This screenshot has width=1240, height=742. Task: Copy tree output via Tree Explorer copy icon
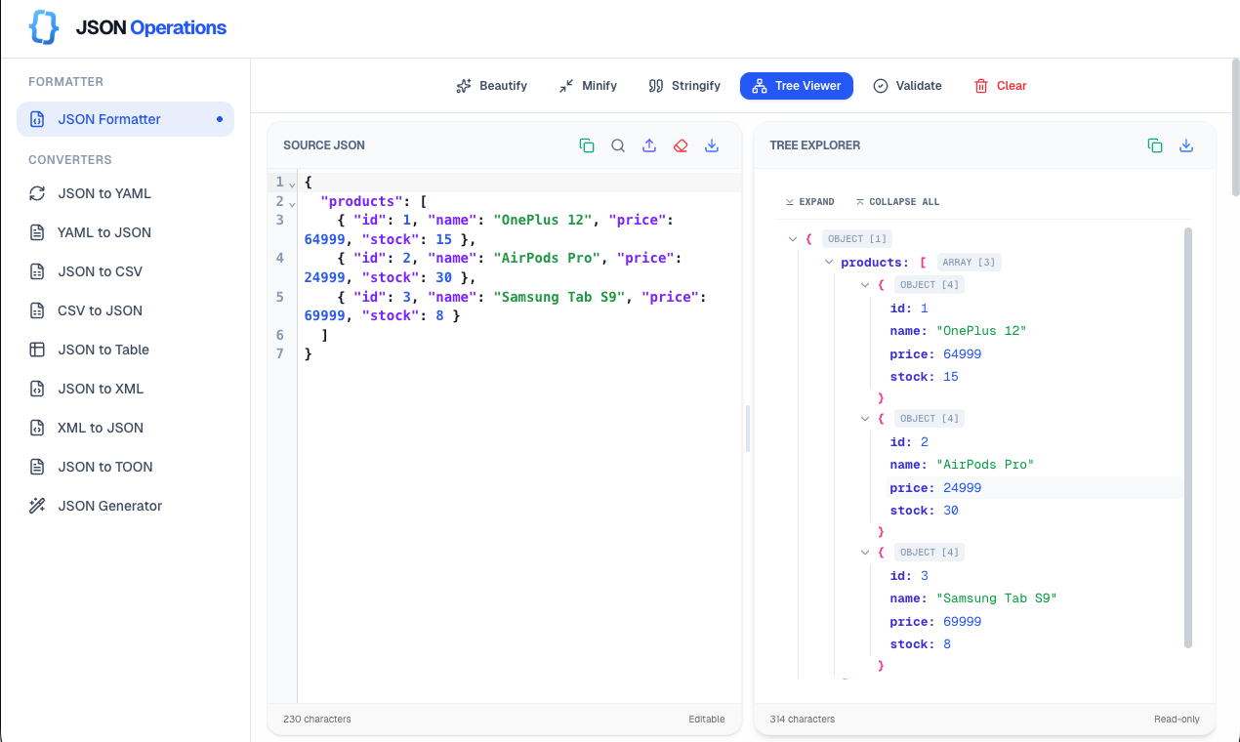(x=1155, y=144)
